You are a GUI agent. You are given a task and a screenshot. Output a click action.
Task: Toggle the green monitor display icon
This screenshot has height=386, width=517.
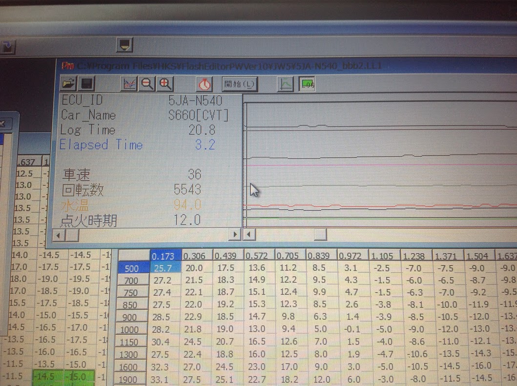click(x=307, y=84)
